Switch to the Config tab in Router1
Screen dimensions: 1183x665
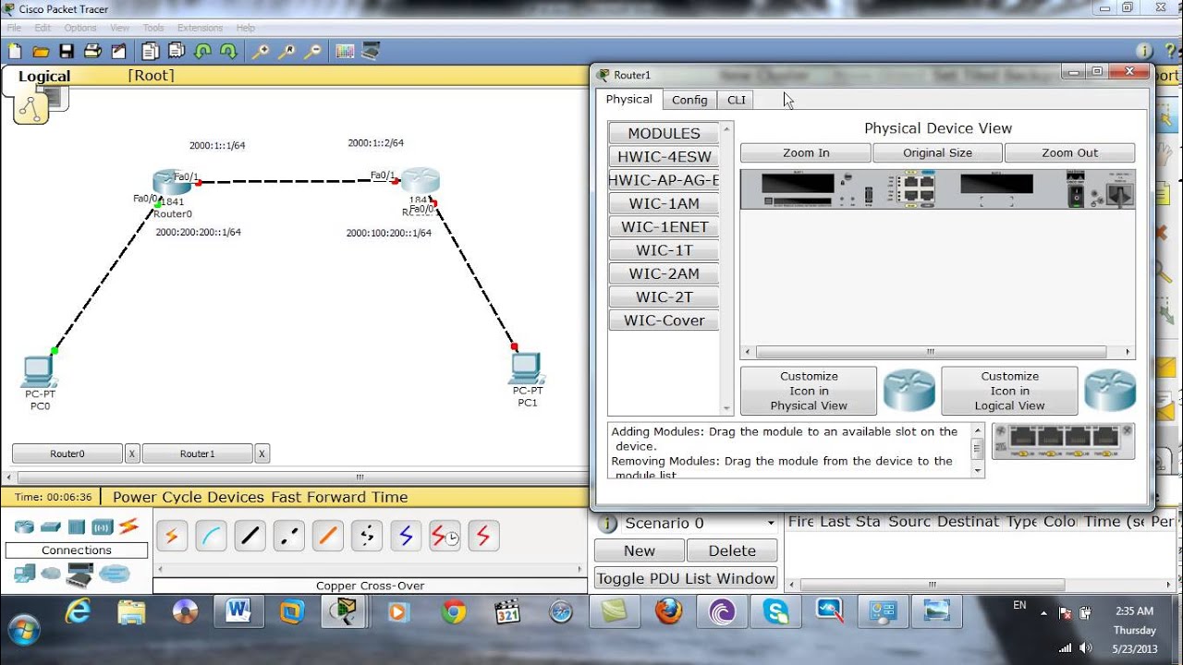coord(689,100)
